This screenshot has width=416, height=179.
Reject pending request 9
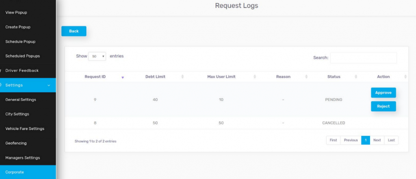383,107
